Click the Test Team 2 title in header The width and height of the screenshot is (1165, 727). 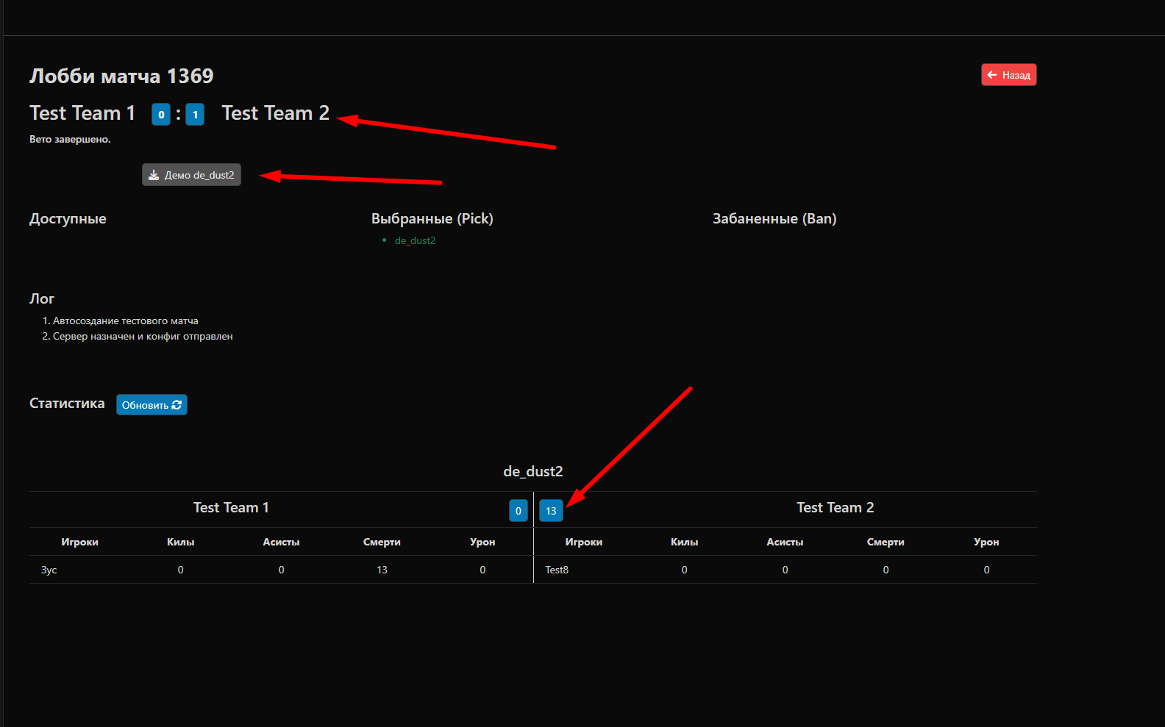coord(275,113)
